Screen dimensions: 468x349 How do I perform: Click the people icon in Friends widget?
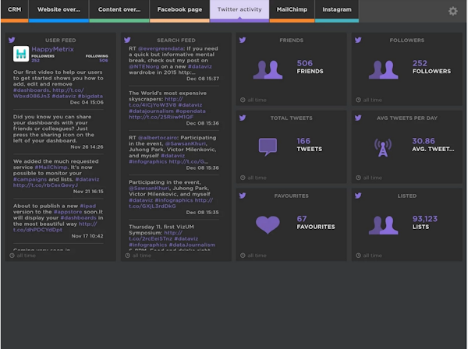click(x=268, y=70)
